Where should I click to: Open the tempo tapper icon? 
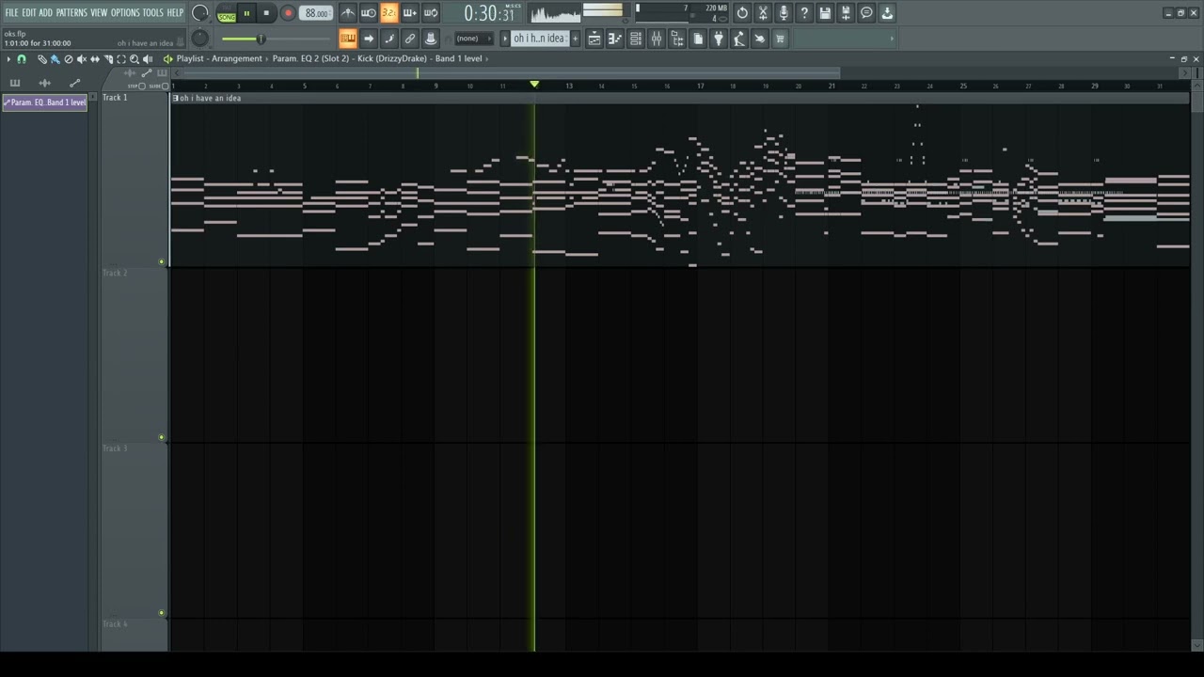click(739, 39)
